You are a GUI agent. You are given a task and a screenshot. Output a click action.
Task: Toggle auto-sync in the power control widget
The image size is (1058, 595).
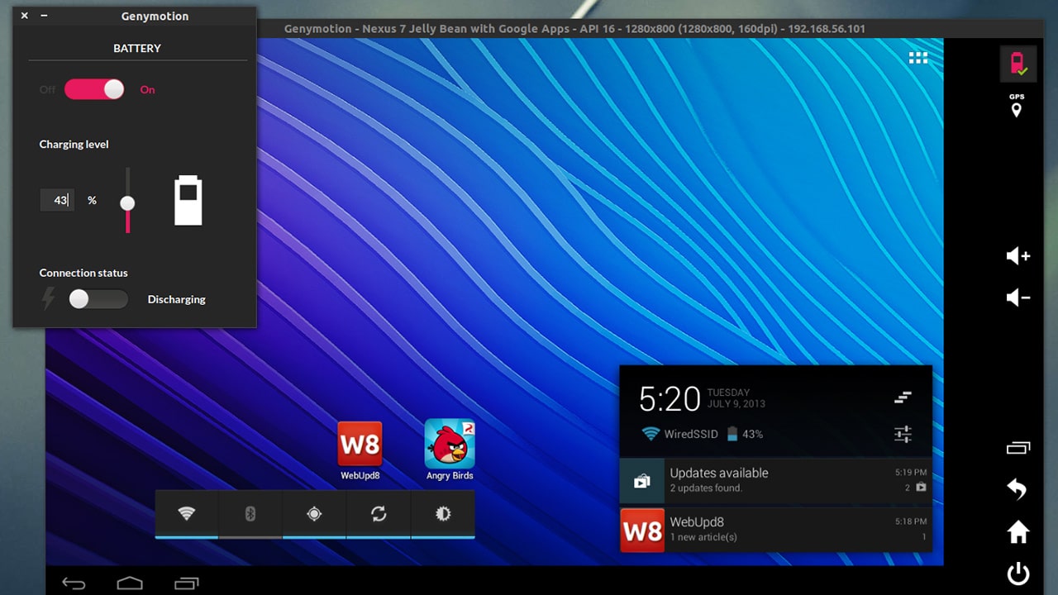coord(379,514)
